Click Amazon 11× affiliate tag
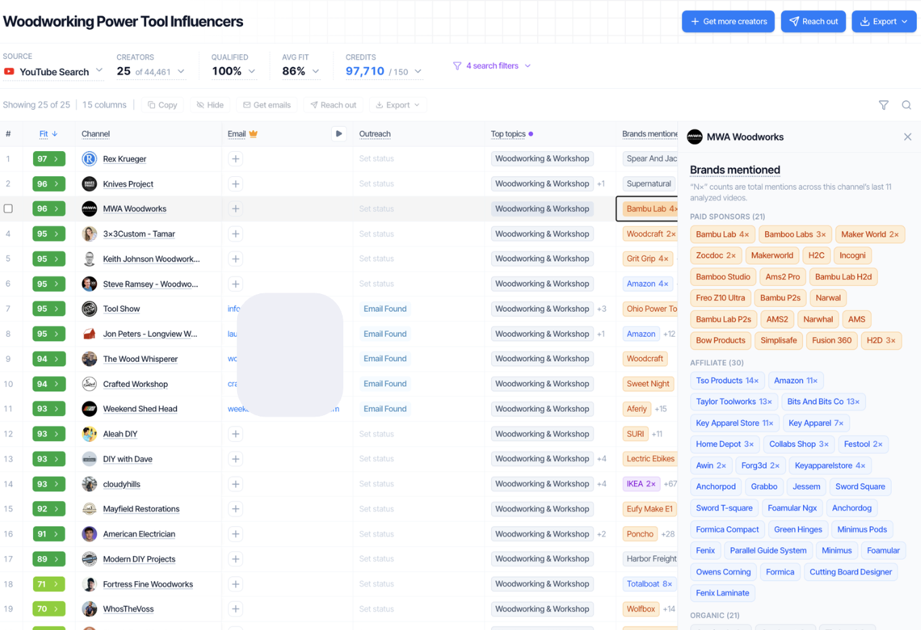 (796, 381)
